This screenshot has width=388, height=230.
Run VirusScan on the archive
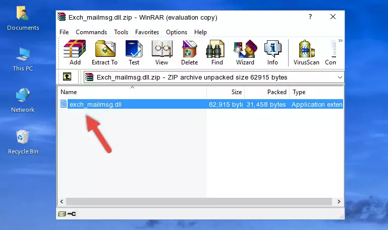(x=306, y=52)
